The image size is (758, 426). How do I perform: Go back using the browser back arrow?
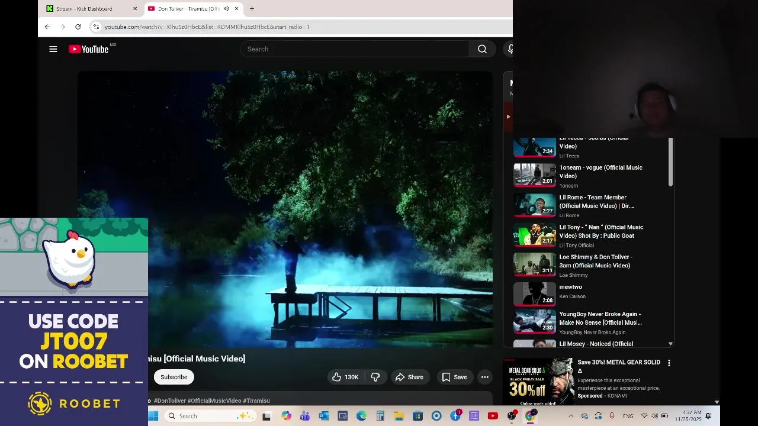tap(47, 27)
